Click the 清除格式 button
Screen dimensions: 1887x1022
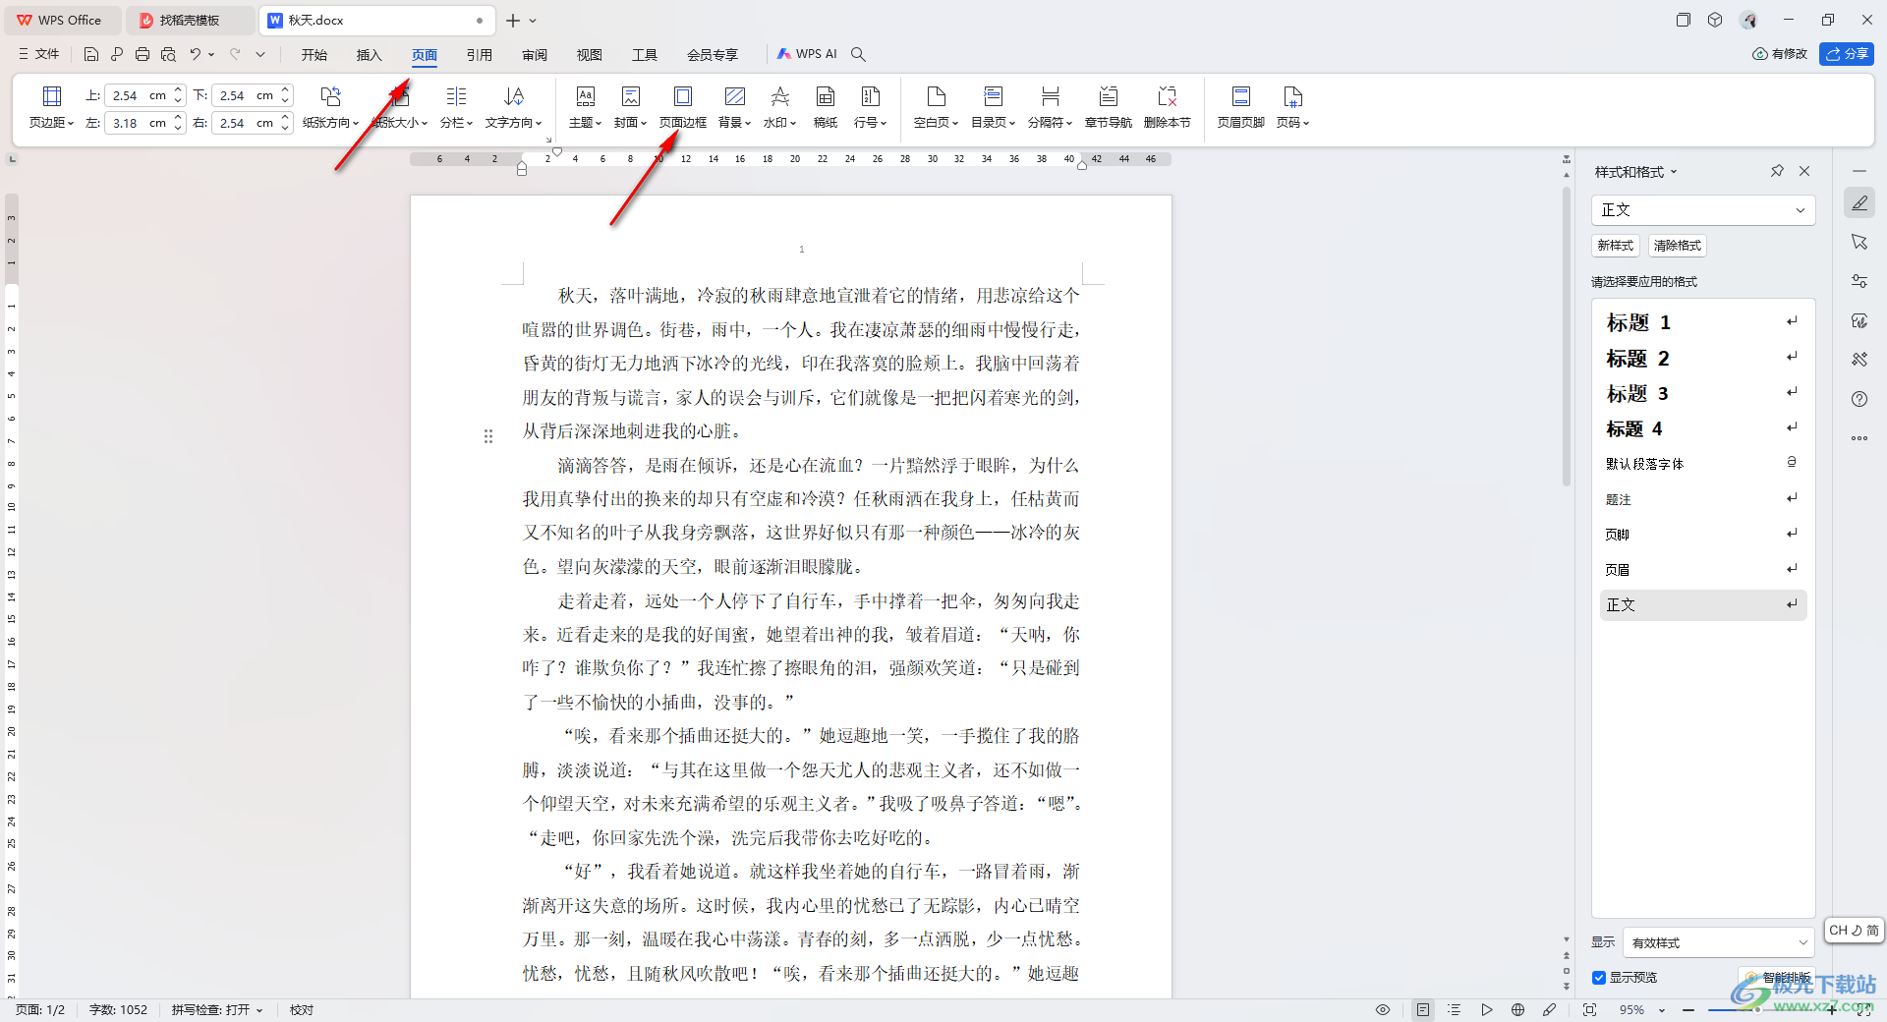[1678, 246]
